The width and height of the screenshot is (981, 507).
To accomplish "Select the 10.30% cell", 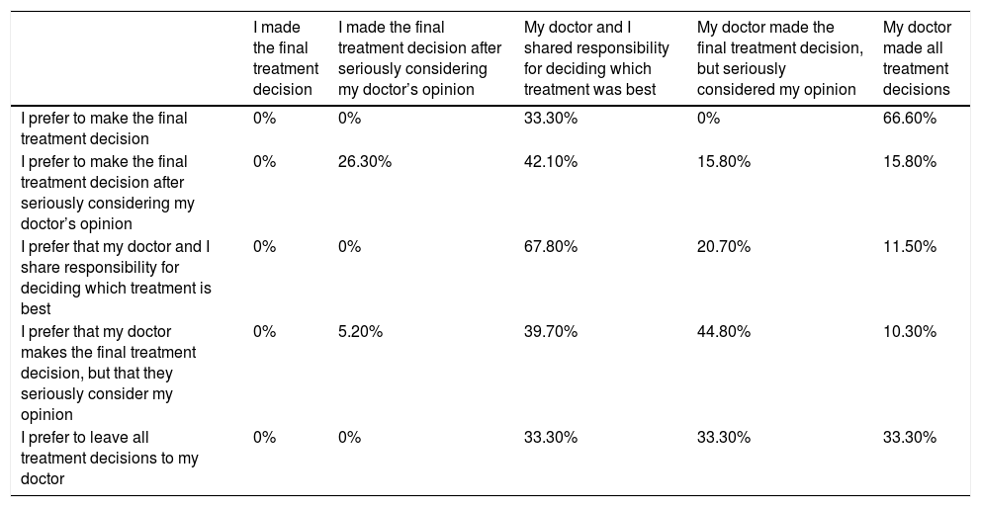I will click(910, 331).
